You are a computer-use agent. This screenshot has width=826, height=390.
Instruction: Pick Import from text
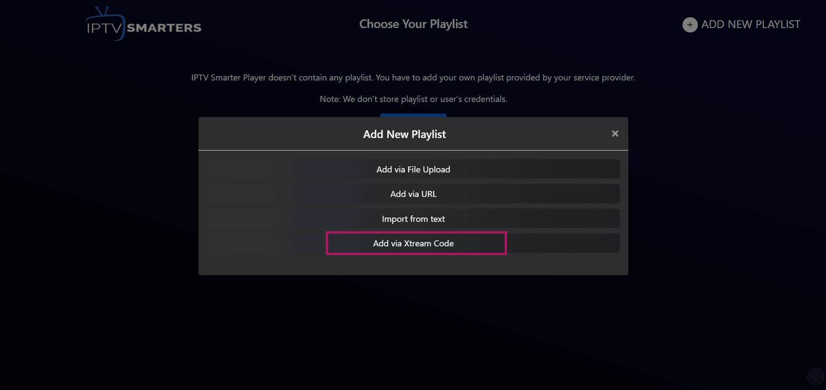tap(413, 219)
